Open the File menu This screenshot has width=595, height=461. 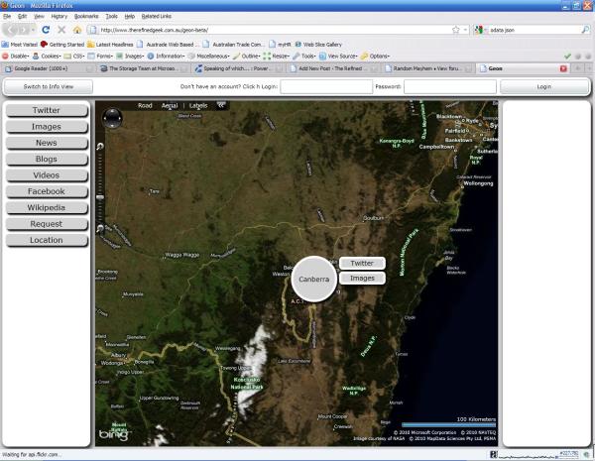(x=7, y=16)
